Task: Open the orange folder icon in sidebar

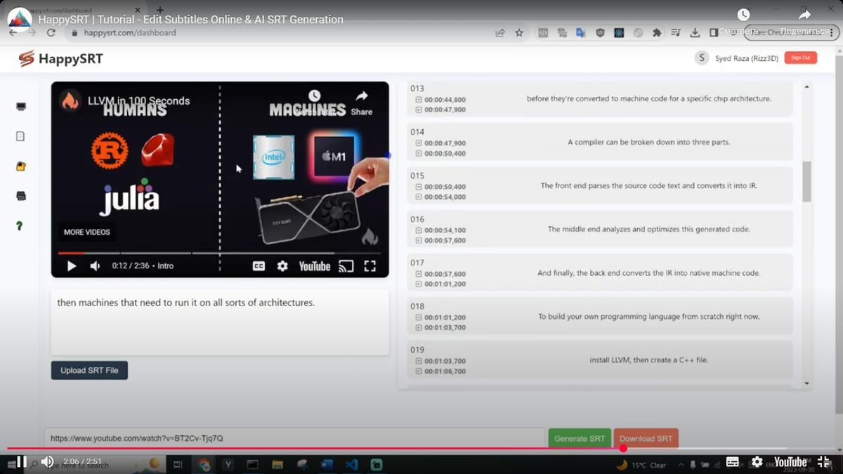Action: (x=21, y=166)
